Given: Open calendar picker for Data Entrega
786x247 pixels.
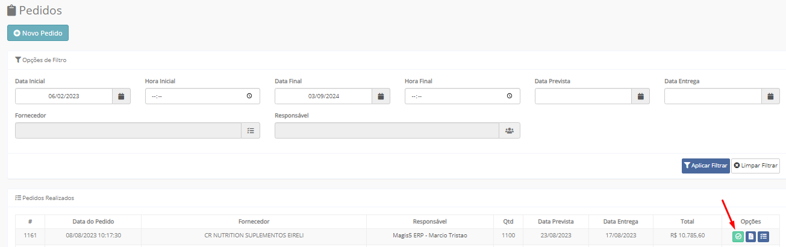Looking at the screenshot, I should [x=770, y=96].
